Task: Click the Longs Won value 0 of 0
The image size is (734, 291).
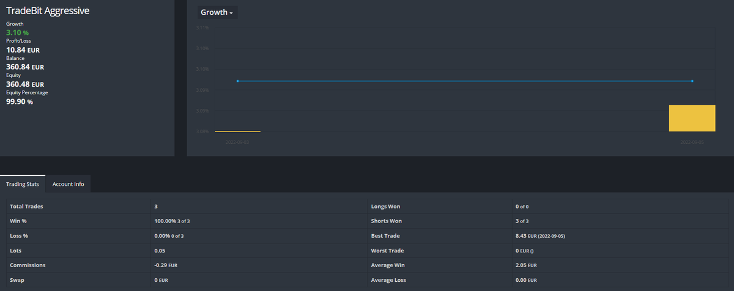Action: click(522, 207)
